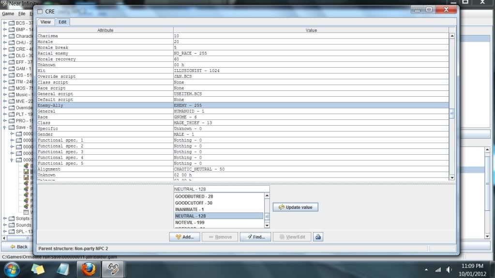Click the volume speaker tray icon
Image resolution: width=495 pixels, height=278 pixels.
[x=449, y=270]
